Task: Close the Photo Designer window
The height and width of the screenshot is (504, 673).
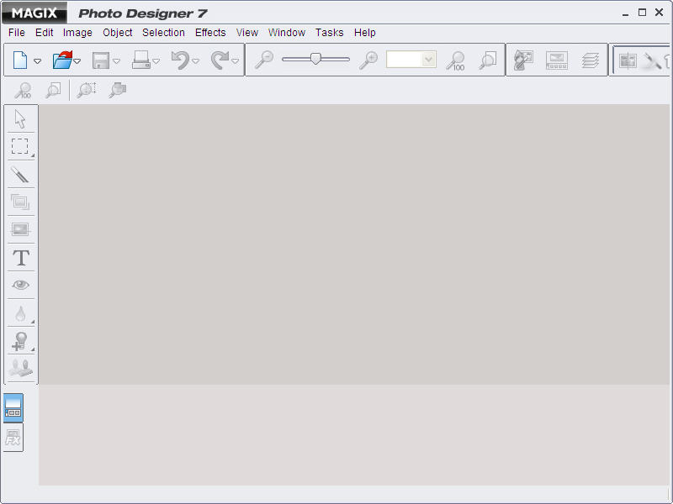Action: (x=660, y=13)
